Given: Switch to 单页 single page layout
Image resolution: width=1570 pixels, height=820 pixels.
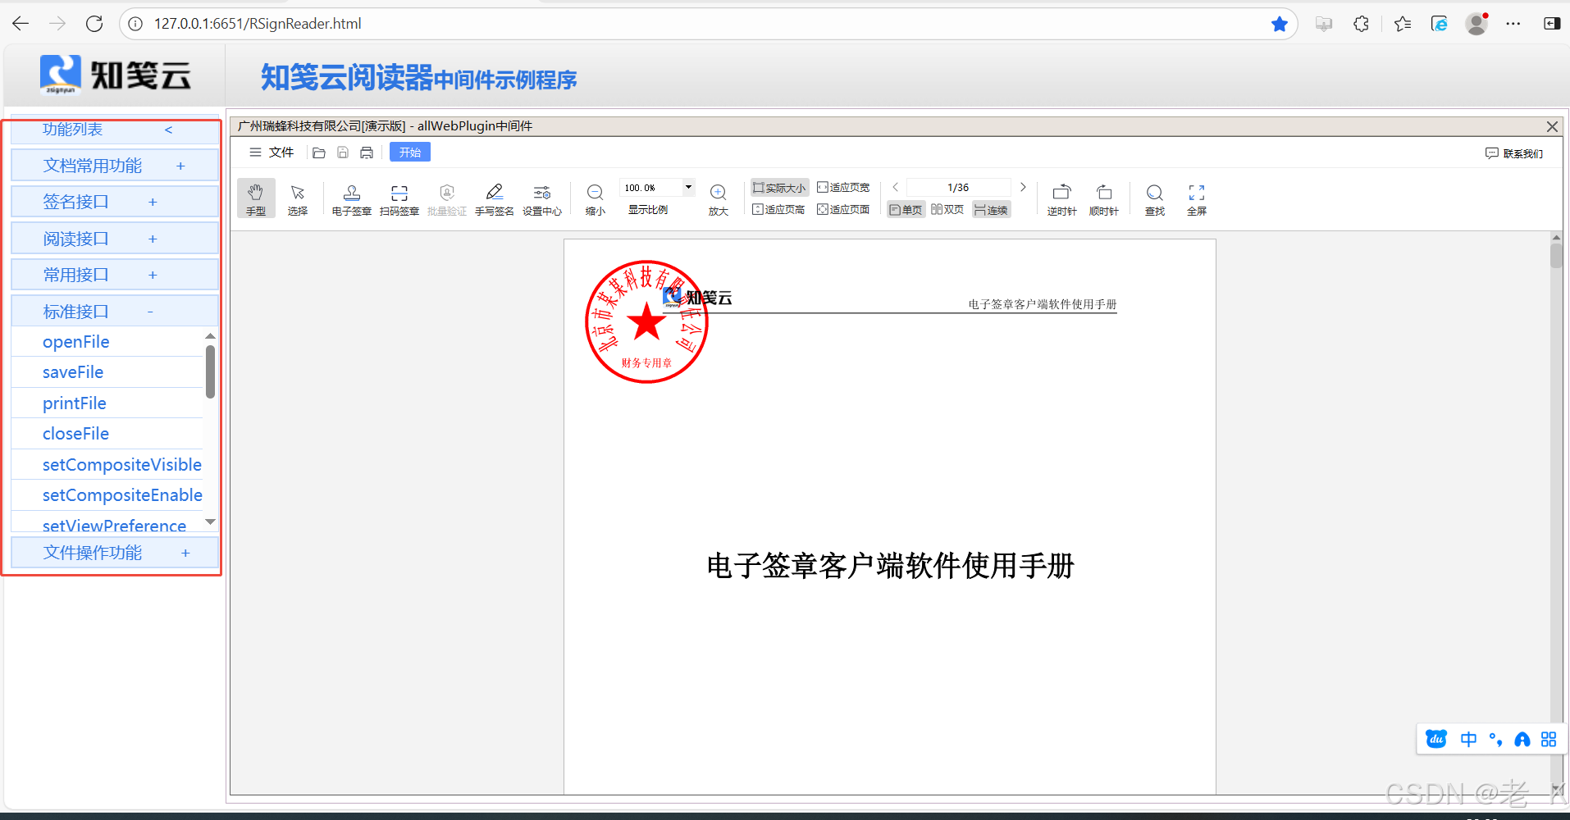Looking at the screenshot, I should coord(906,210).
